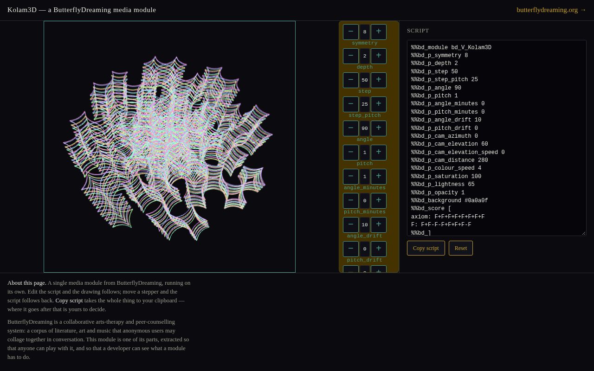Click the Kolam3D drawing canvas
Screen dimensions: 594x371
click(169, 147)
